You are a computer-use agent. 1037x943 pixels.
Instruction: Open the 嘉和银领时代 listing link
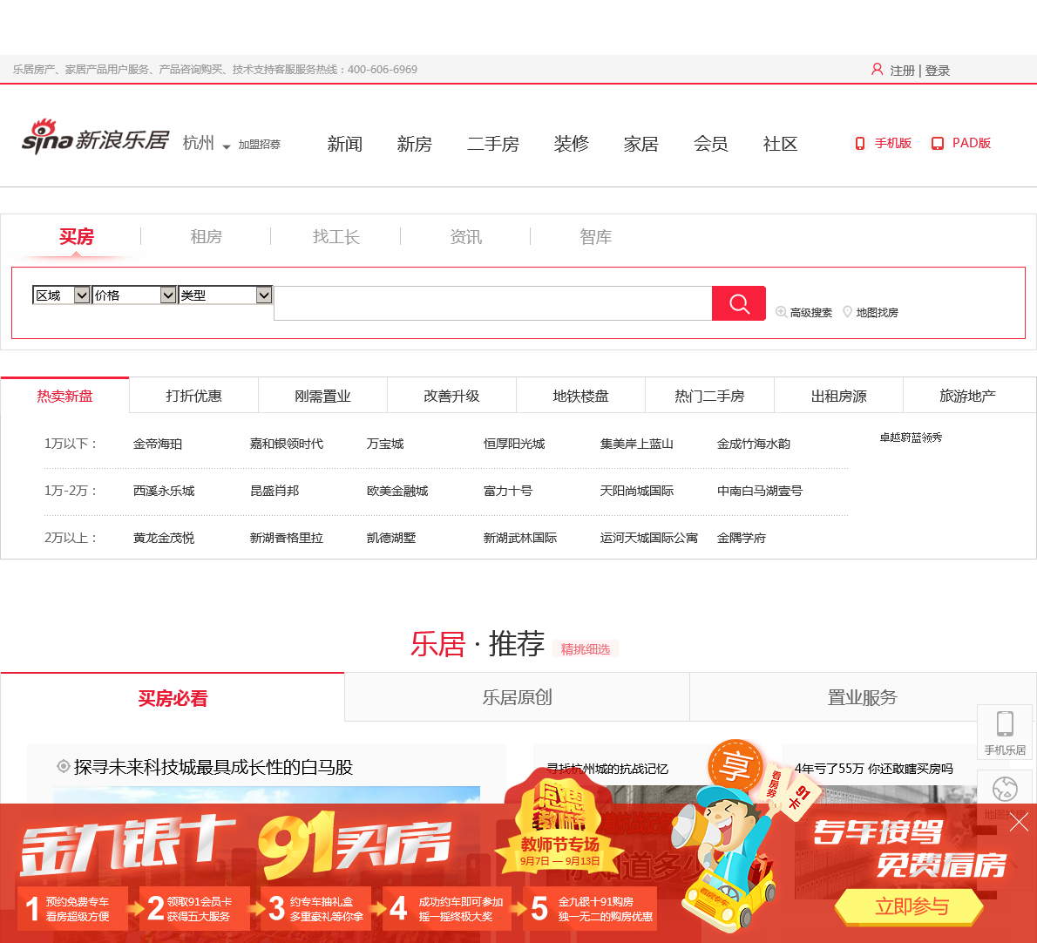tap(287, 444)
